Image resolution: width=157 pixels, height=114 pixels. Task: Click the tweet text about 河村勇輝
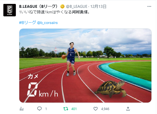54,12
